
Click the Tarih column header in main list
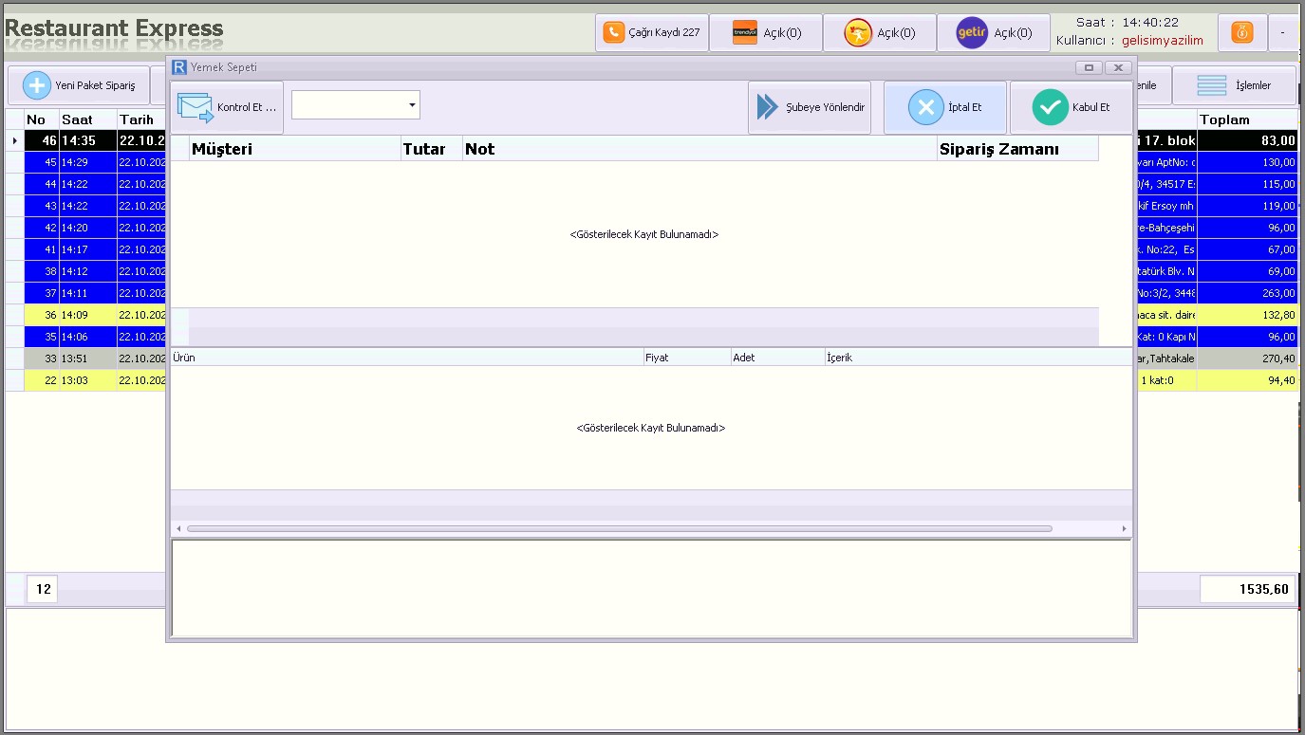click(x=141, y=119)
